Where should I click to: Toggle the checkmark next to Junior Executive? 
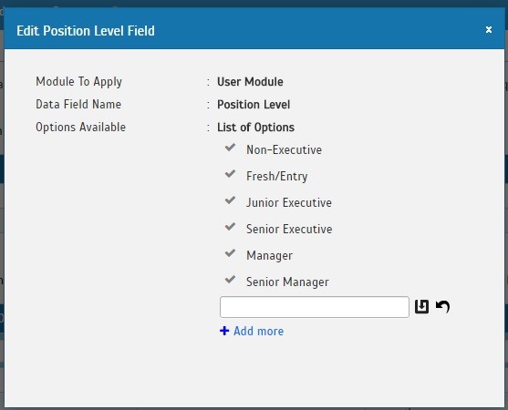point(230,200)
